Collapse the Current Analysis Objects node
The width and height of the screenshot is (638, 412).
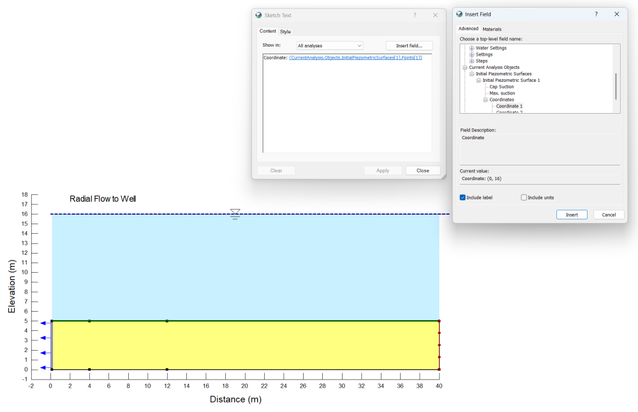pos(465,68)
